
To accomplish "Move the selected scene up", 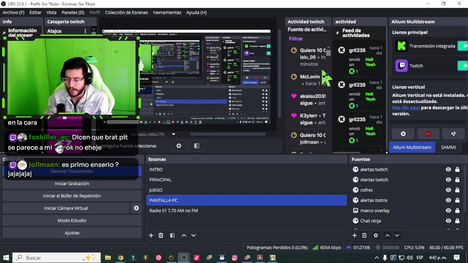I will 184,236.
